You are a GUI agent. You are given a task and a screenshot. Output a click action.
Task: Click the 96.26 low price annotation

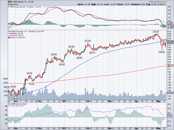tap(32, 84)
